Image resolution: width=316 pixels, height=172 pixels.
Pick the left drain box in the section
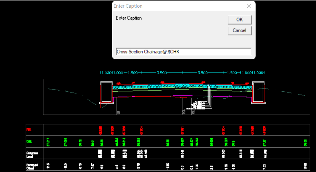[x=106, y=92]
